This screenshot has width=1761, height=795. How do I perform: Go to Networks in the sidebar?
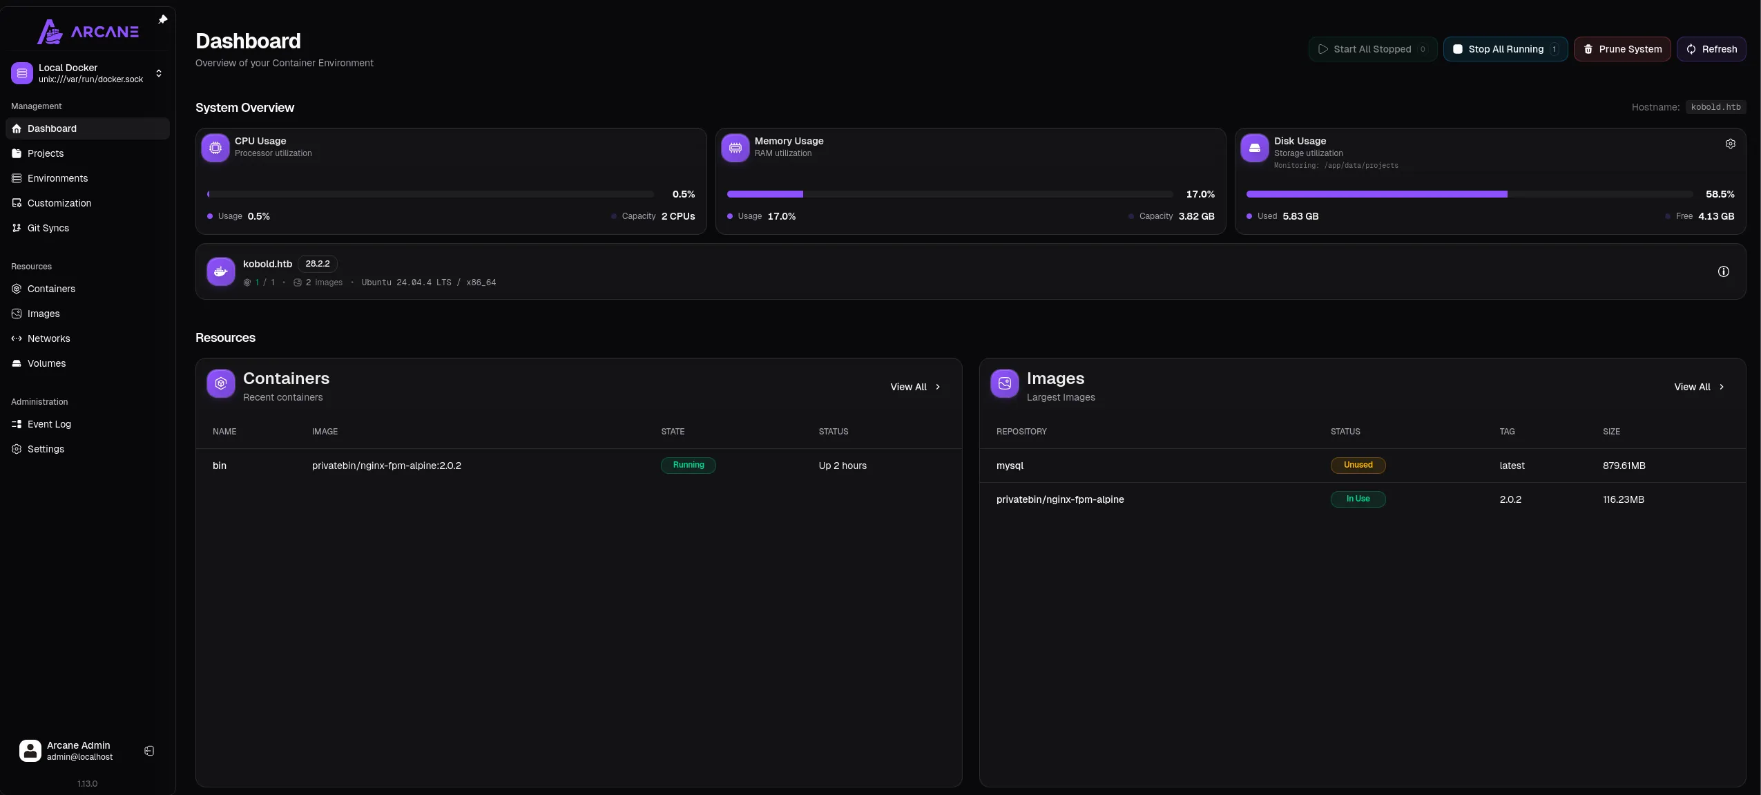(48, 338)
